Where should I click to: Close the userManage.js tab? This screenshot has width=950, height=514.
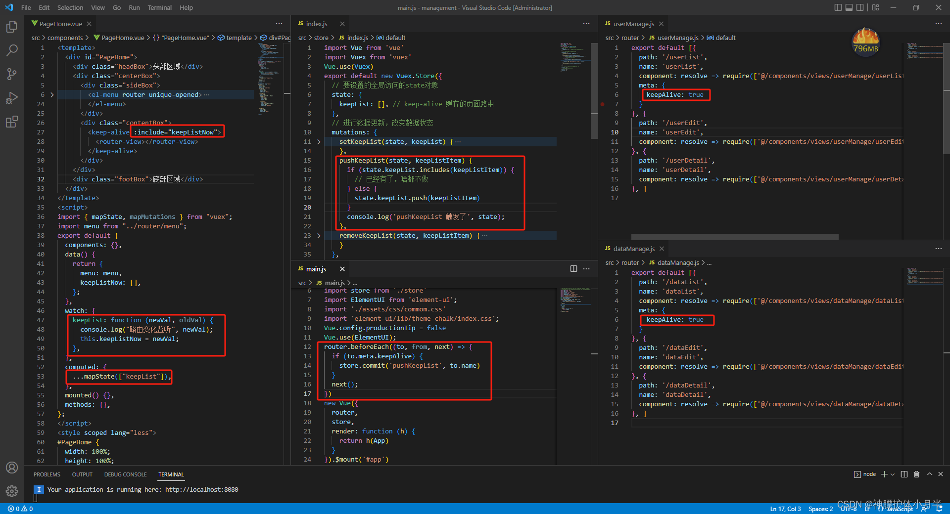pos(661,24)
